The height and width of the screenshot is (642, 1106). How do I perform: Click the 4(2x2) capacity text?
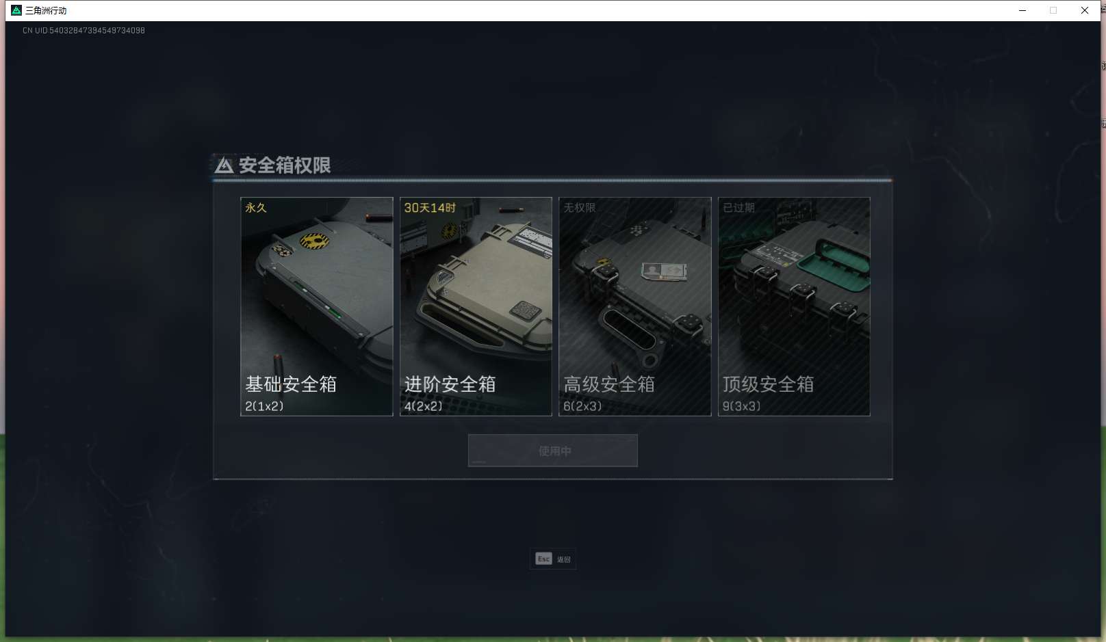[423, 406]
